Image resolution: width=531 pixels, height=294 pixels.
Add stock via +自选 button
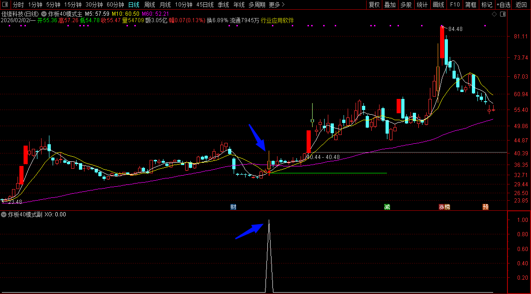(504, 5)
